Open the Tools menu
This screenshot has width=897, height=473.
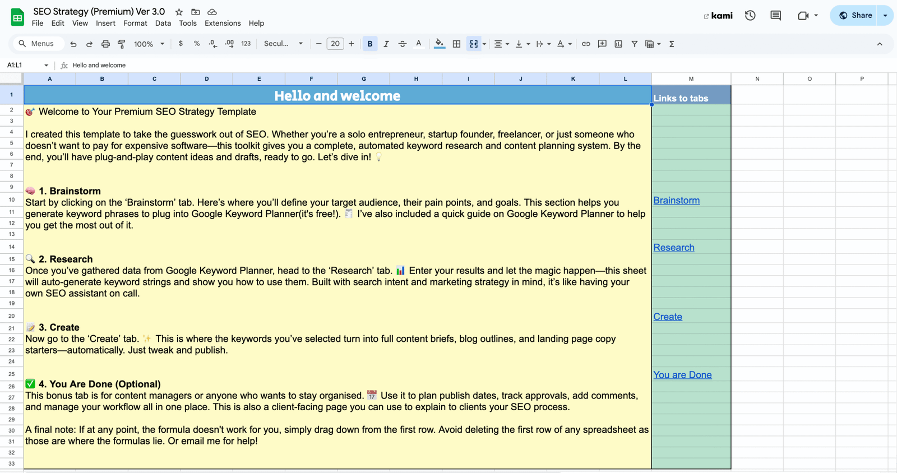click(x=188, y=24)
